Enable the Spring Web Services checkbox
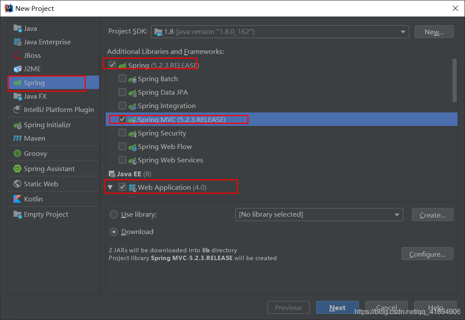Viewport: 465px width, 320px height. click(122, 160)
